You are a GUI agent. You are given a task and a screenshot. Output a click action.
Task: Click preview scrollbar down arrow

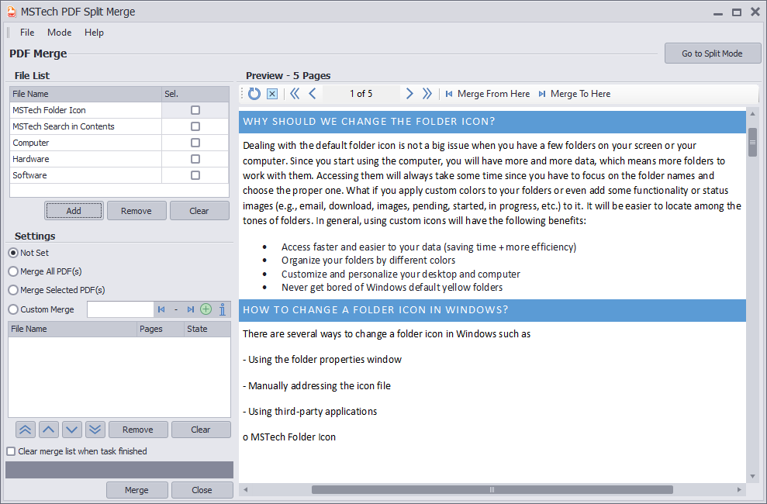(x=752, y=477)
